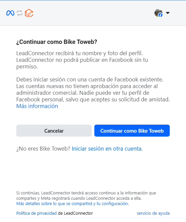Click the swap arrows icon between logos

(20, 13)
